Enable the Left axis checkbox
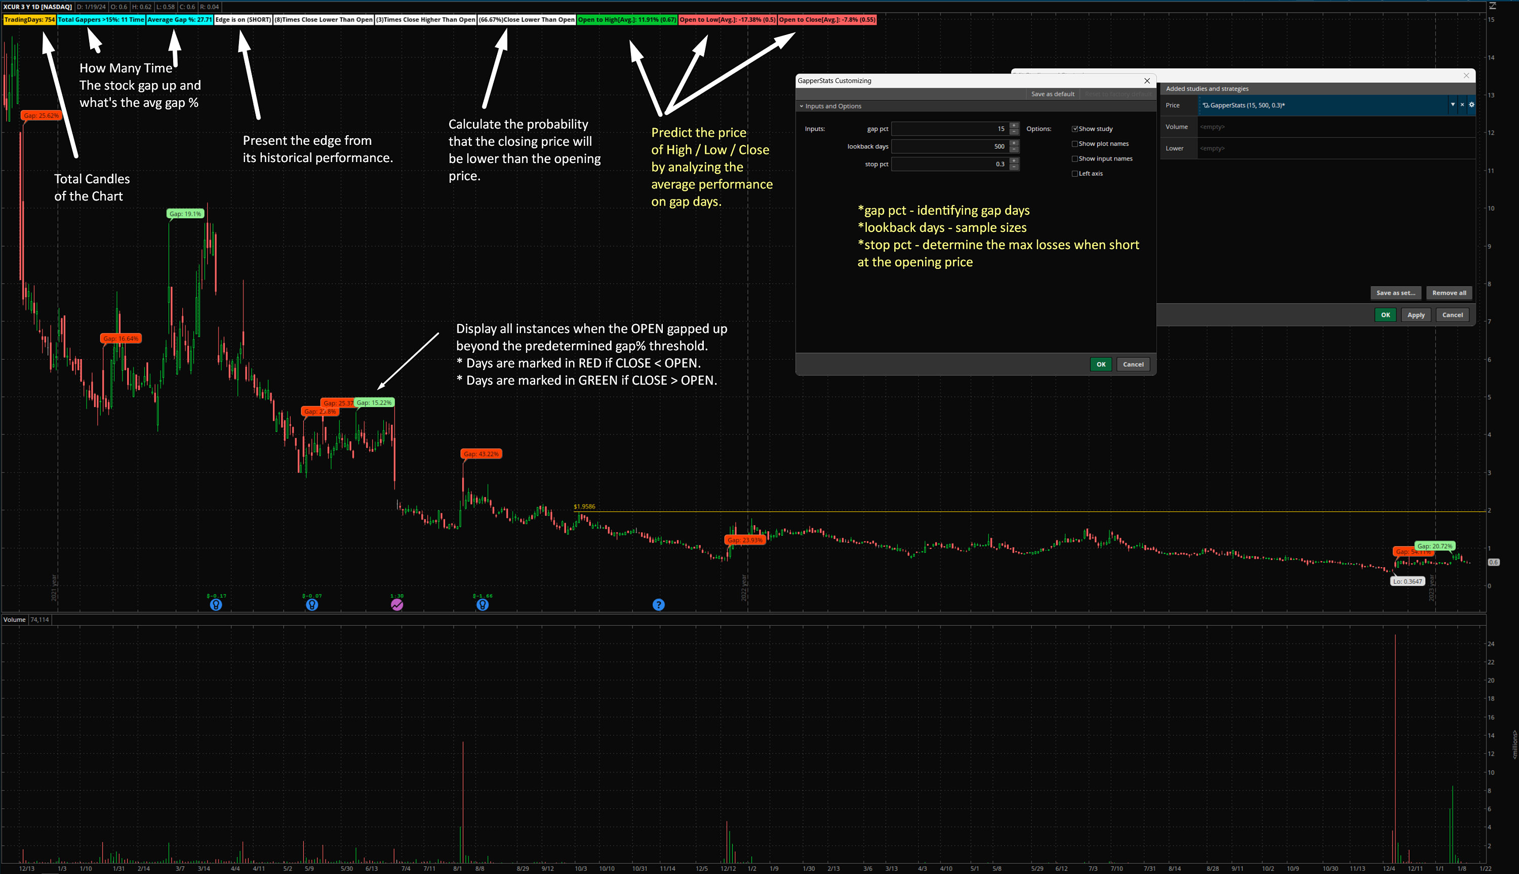1519x874 pixels. point(1074,173)
